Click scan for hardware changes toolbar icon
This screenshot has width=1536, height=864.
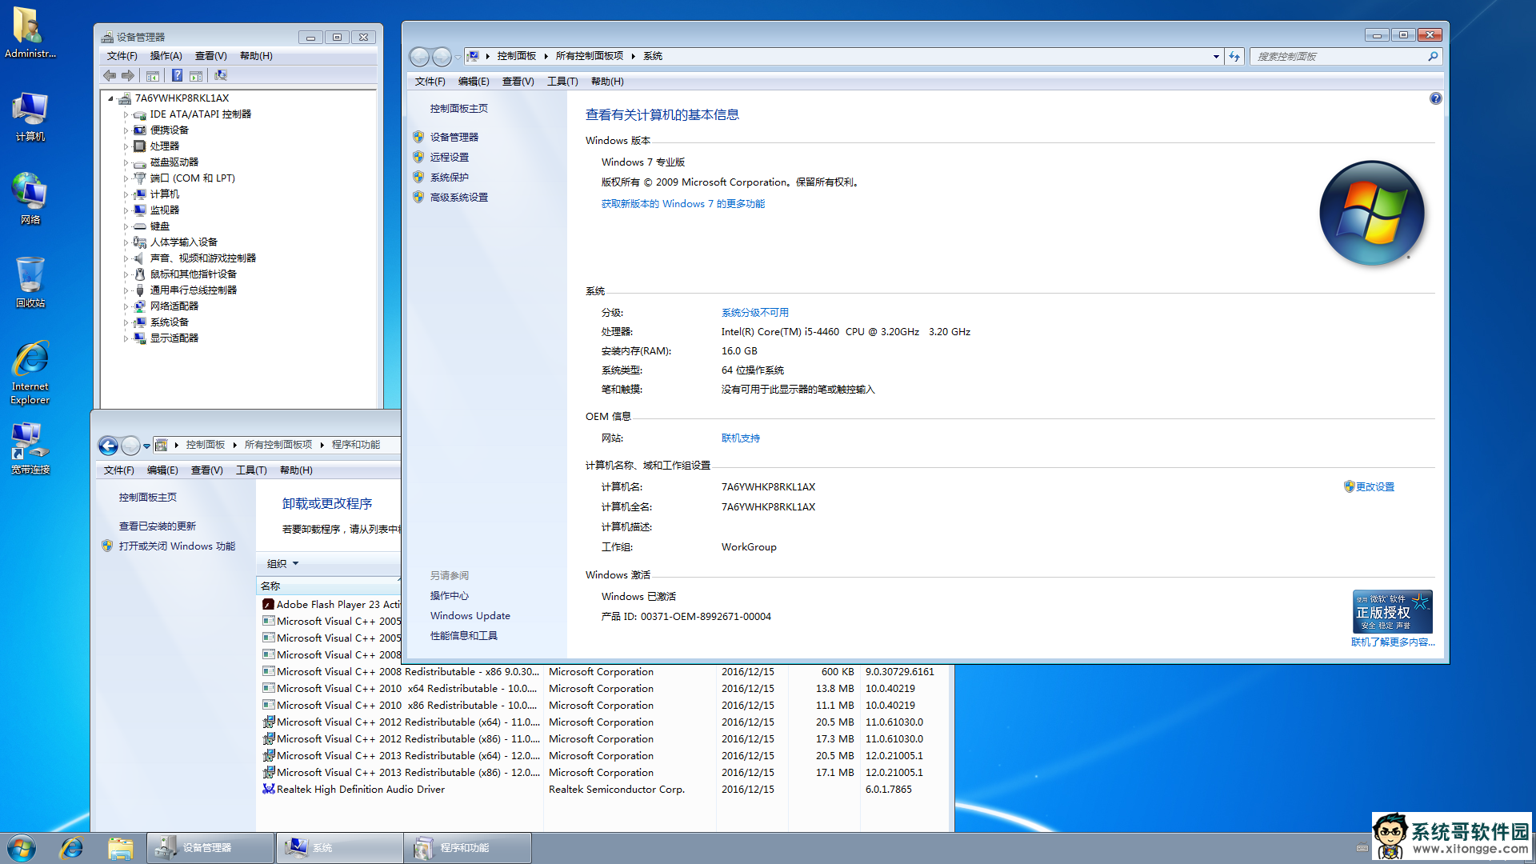tap(221, 75)
